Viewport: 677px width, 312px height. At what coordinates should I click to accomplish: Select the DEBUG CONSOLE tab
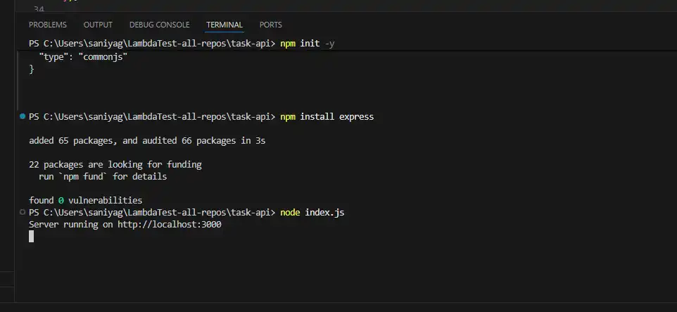pyautogui.click(x=159, y=25)
